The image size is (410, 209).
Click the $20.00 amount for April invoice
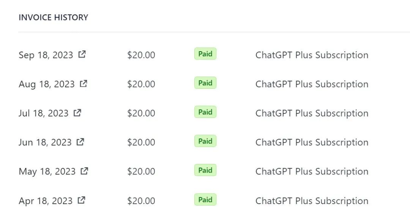[x=141, y=201]
